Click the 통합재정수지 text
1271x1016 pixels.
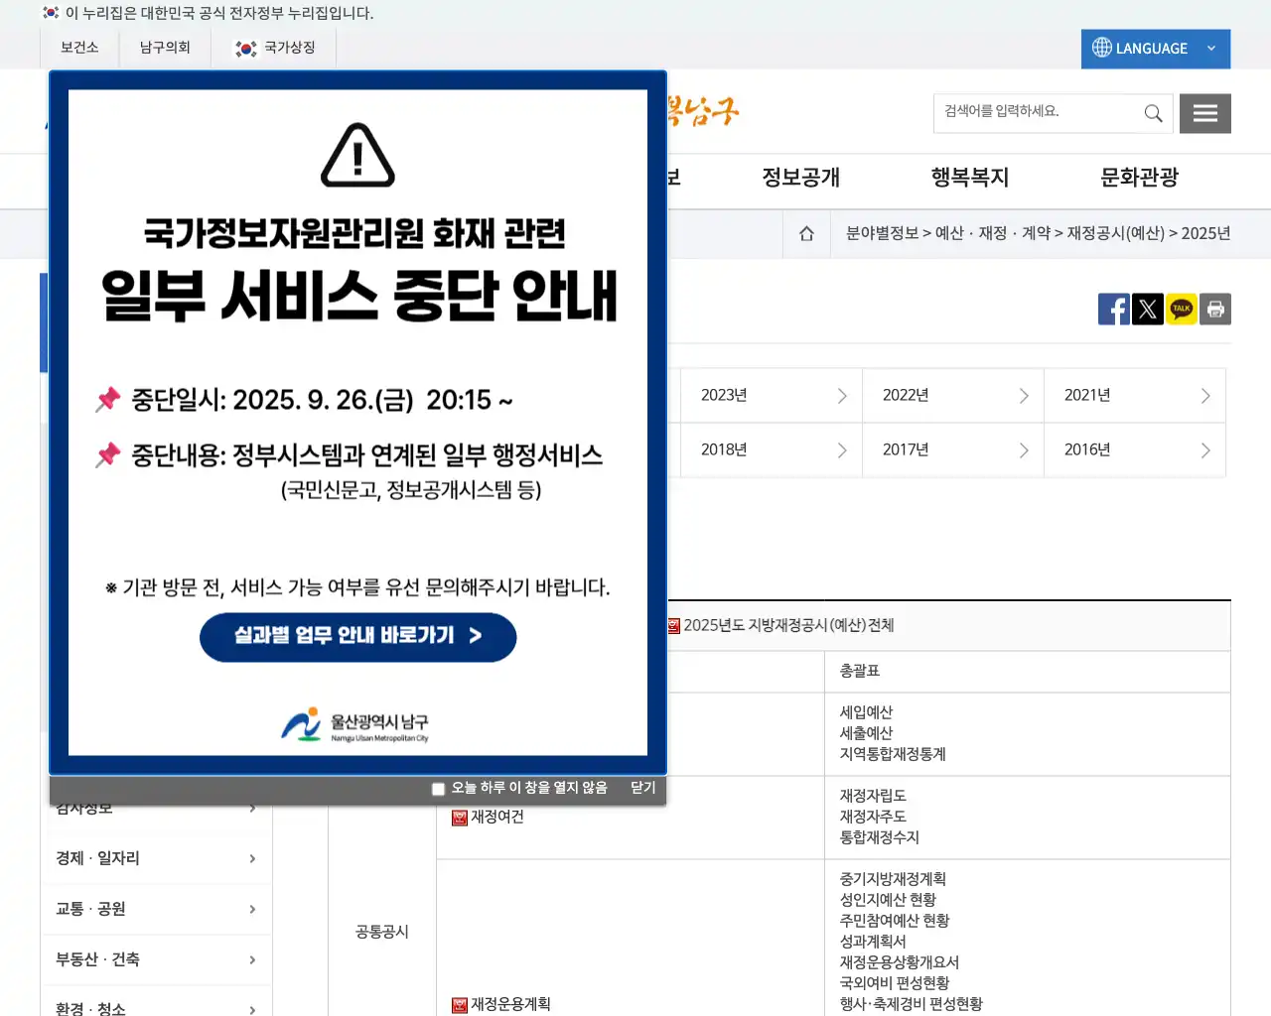(880, 837)
